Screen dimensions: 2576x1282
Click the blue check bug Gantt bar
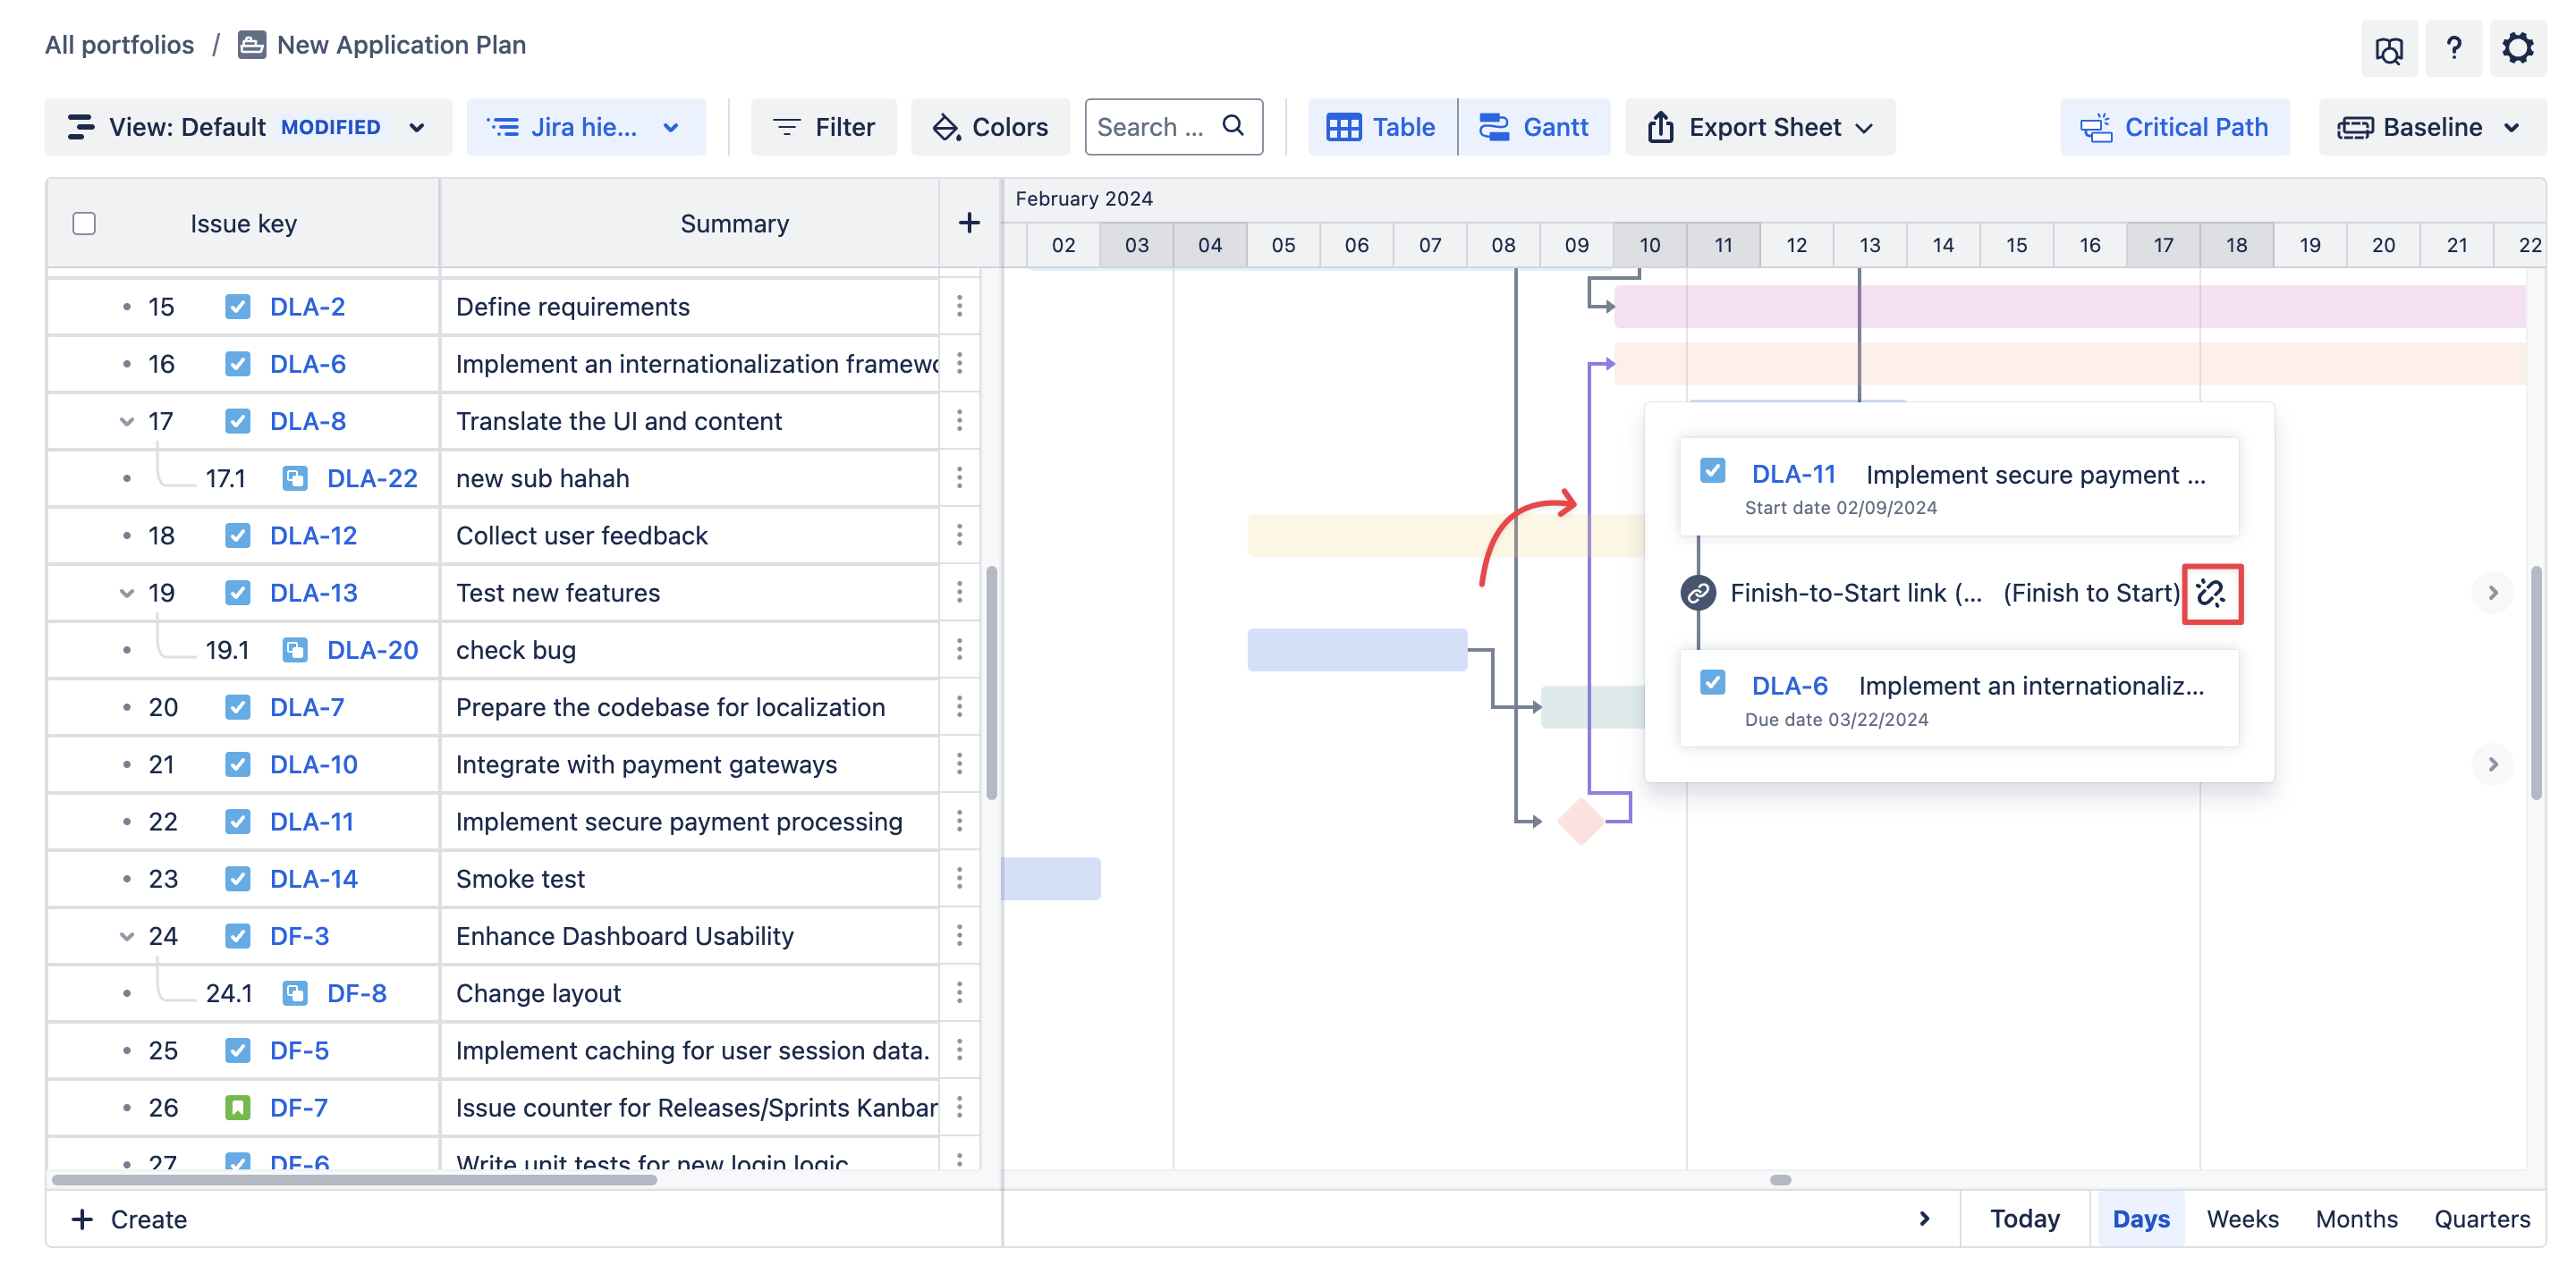click(x=1356, y=650)
